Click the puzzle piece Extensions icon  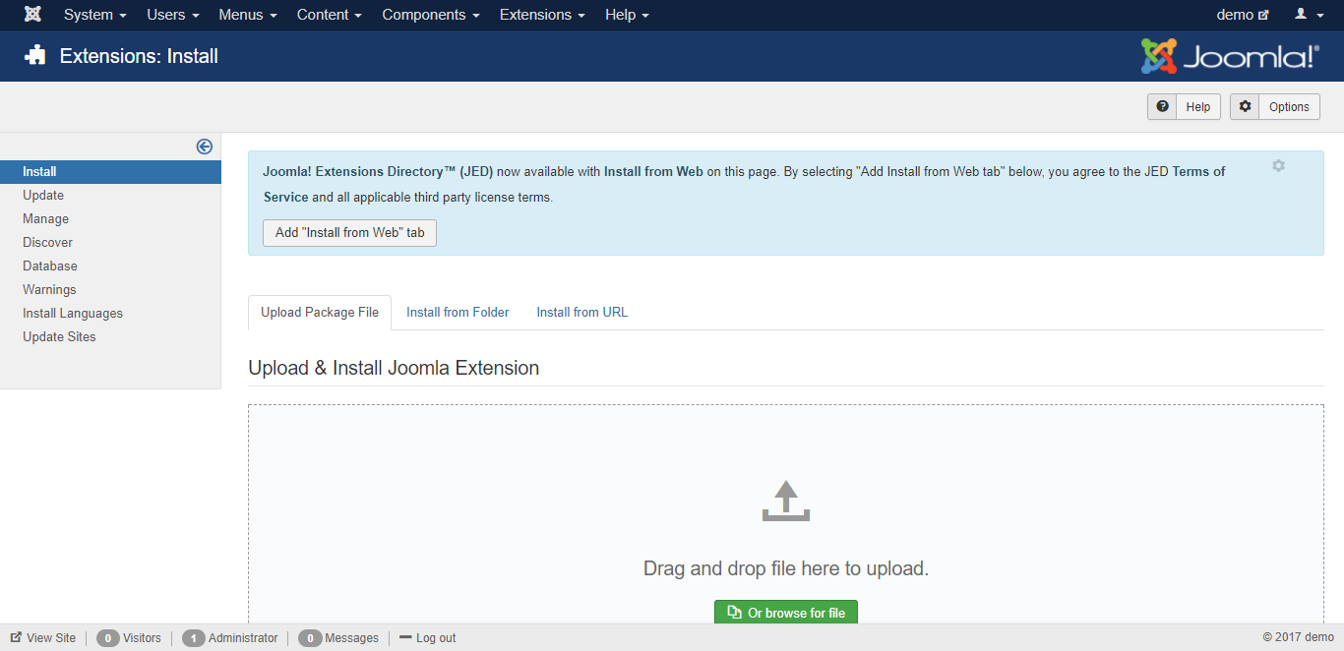(35, 56)
